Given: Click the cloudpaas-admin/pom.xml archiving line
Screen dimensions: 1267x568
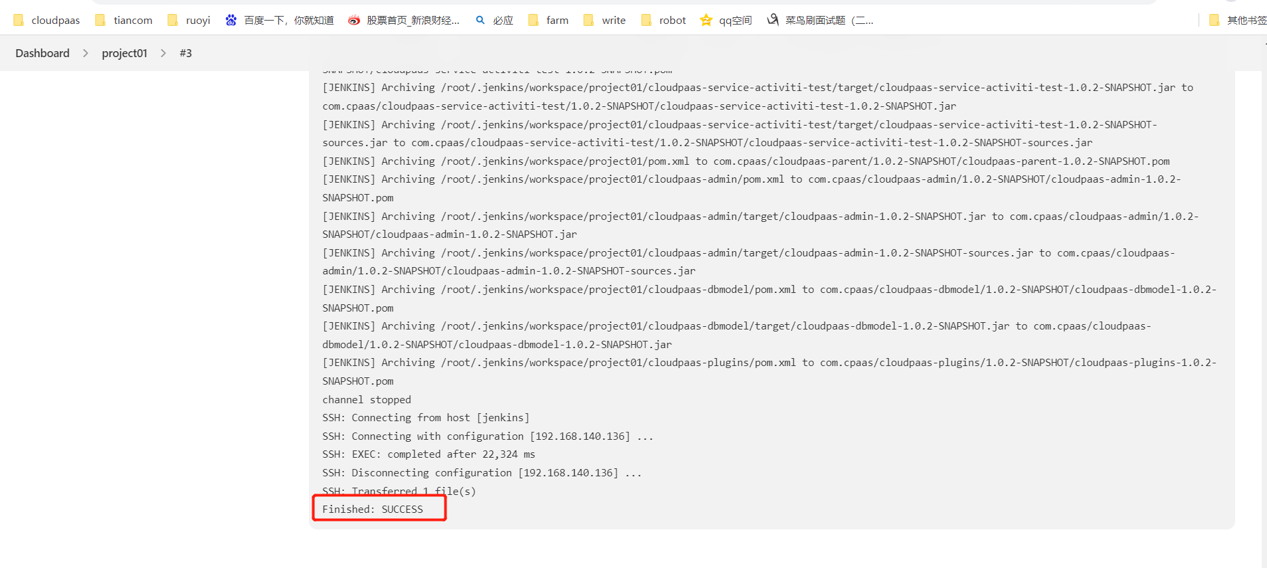Looking at the screenshot, I should click(751, 189).
